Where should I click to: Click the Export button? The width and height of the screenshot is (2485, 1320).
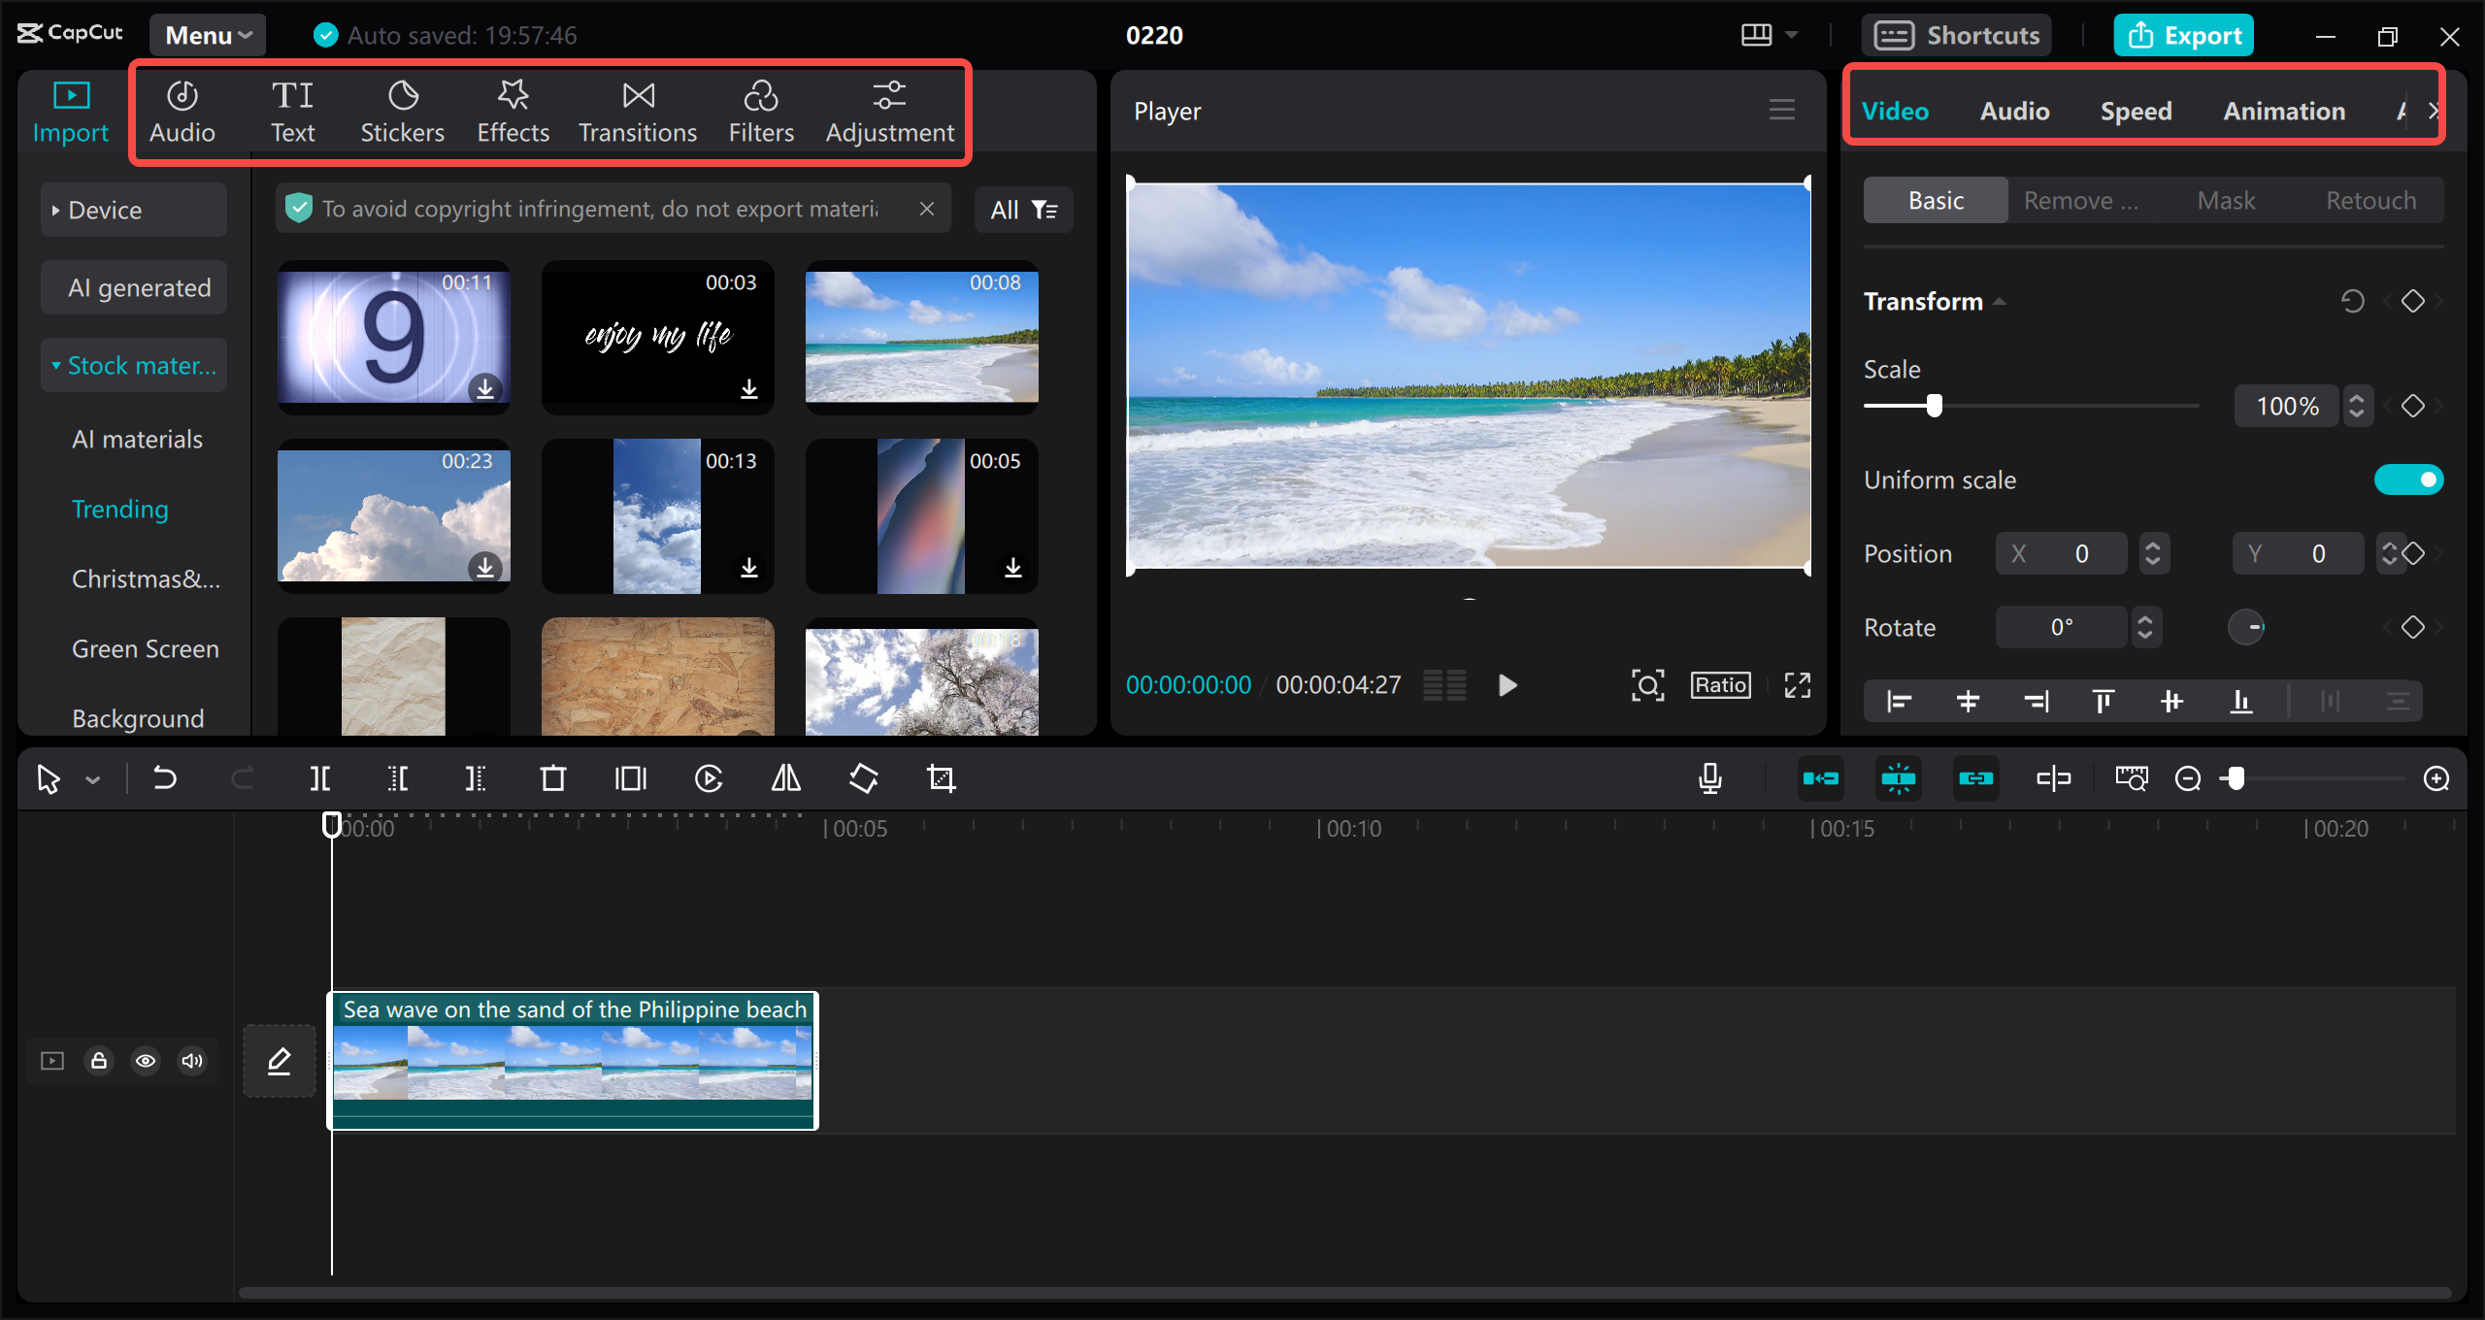tap(2183, 34)
